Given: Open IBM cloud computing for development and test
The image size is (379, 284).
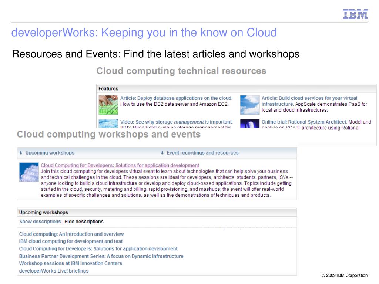Looking at the screenshot, I should click(71, 241).
